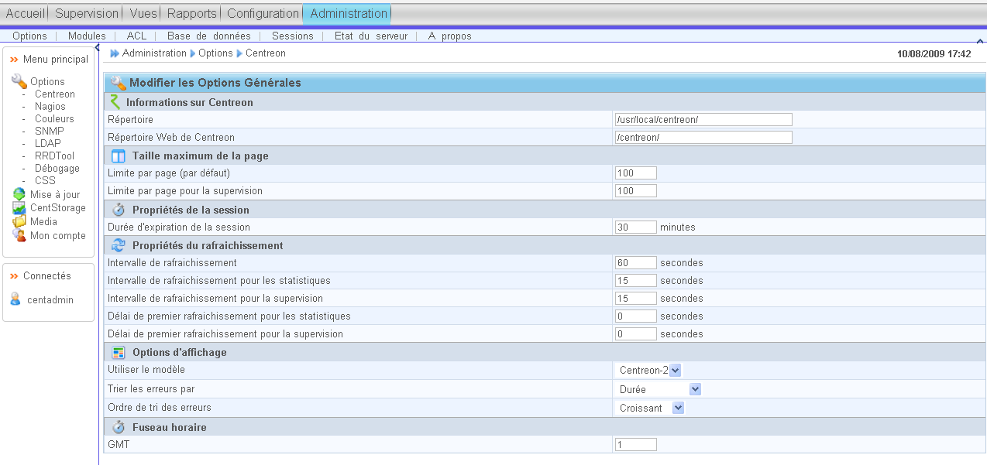The image size is (987, 465).
Task: Open the Supervision tab
Action: point(87,13)
